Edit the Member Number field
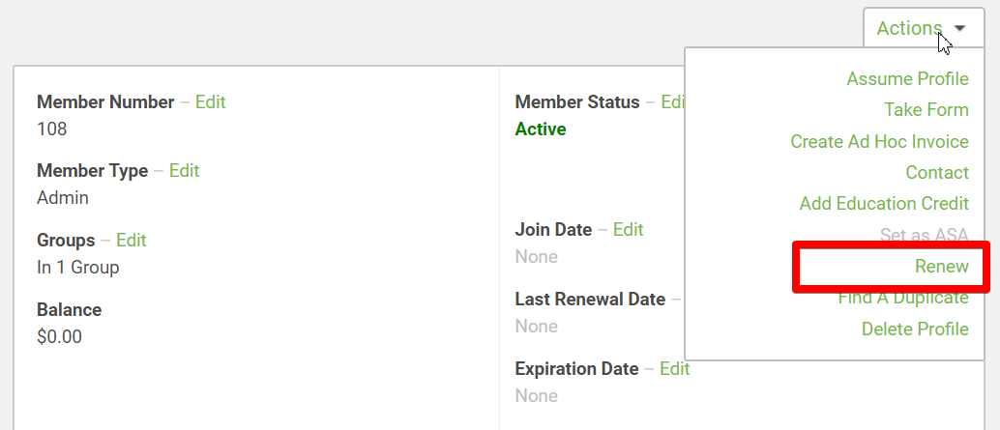The height and width of the screenshot is (430, 1000). pos(211,101)
